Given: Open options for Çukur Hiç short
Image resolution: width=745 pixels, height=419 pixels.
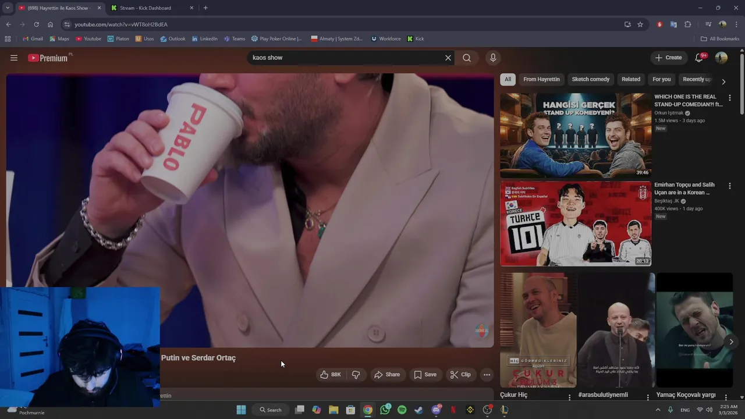Looking at the screenshot, I should pos(570,397).
